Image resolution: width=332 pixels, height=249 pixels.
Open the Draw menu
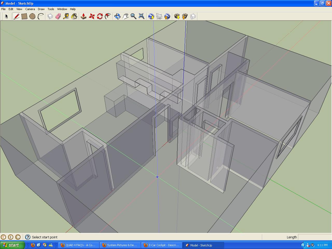[x=41, y=9]
